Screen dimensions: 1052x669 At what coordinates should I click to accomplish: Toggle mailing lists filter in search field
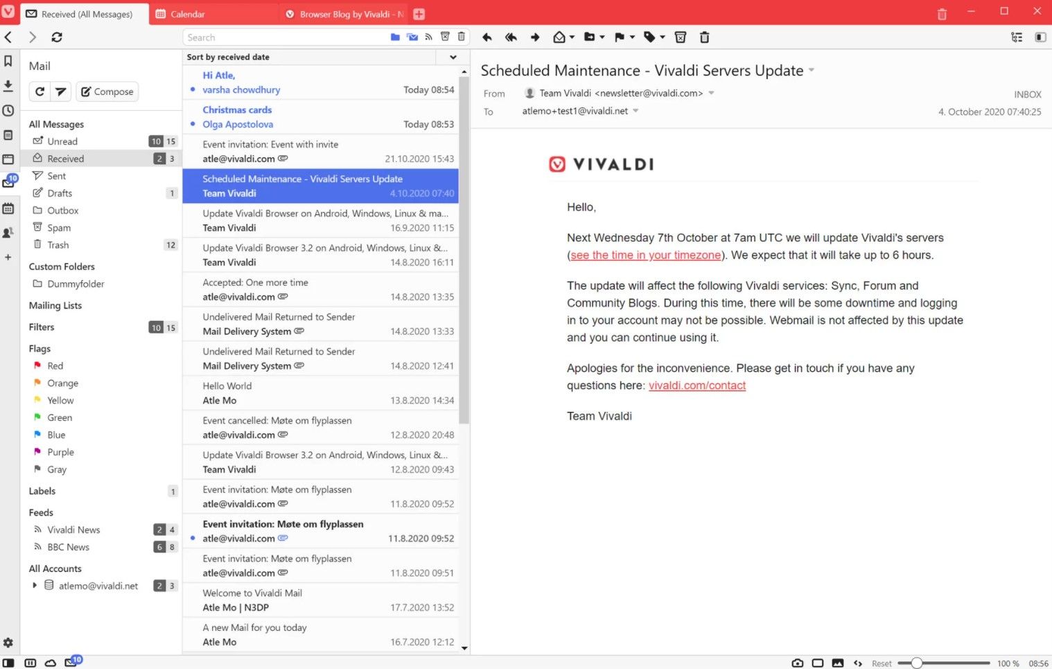(x=412, y=37)
